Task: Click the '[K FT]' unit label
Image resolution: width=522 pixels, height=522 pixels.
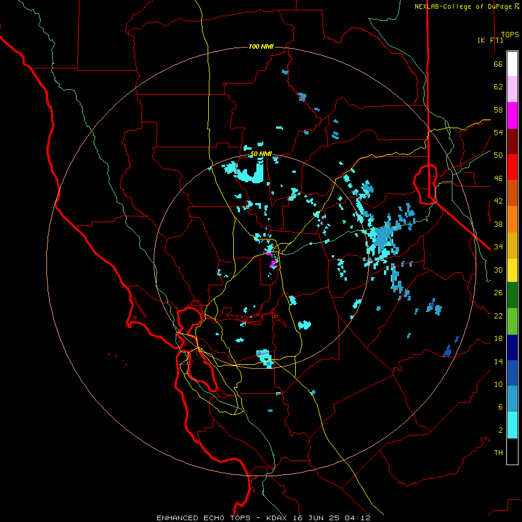Action: pos(490,40)
